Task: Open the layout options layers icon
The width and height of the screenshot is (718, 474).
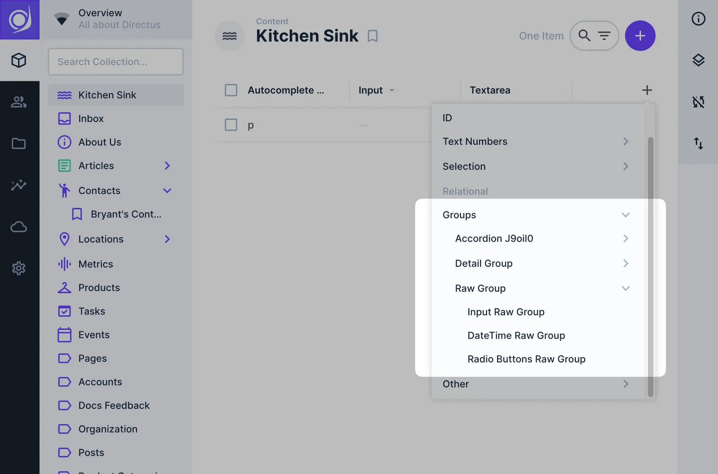Action: [x=699, y=60]
